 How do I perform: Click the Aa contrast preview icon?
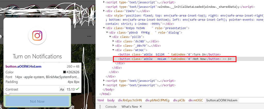(x=62, y=89)
